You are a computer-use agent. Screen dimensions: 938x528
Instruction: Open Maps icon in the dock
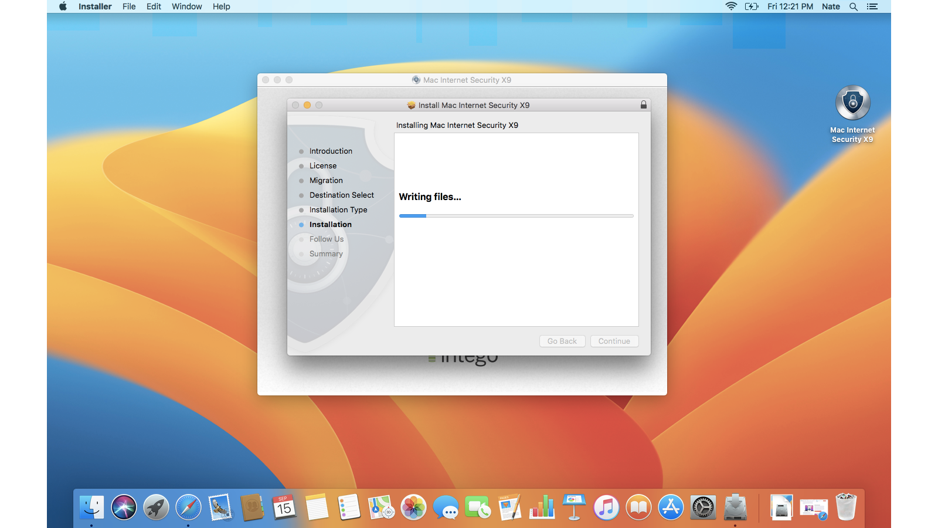pyautogui.click(x=381, y=507)
